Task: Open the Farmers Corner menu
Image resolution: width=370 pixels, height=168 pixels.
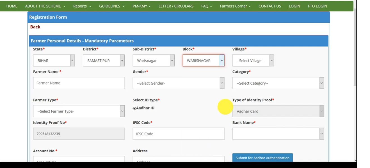Action: click(x=235, y=6)
